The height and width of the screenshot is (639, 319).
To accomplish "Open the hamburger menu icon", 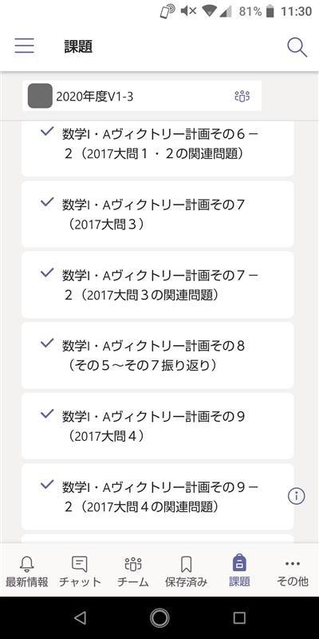I will pos(25,46).
